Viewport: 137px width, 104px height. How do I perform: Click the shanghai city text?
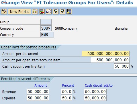click(122, 29)
